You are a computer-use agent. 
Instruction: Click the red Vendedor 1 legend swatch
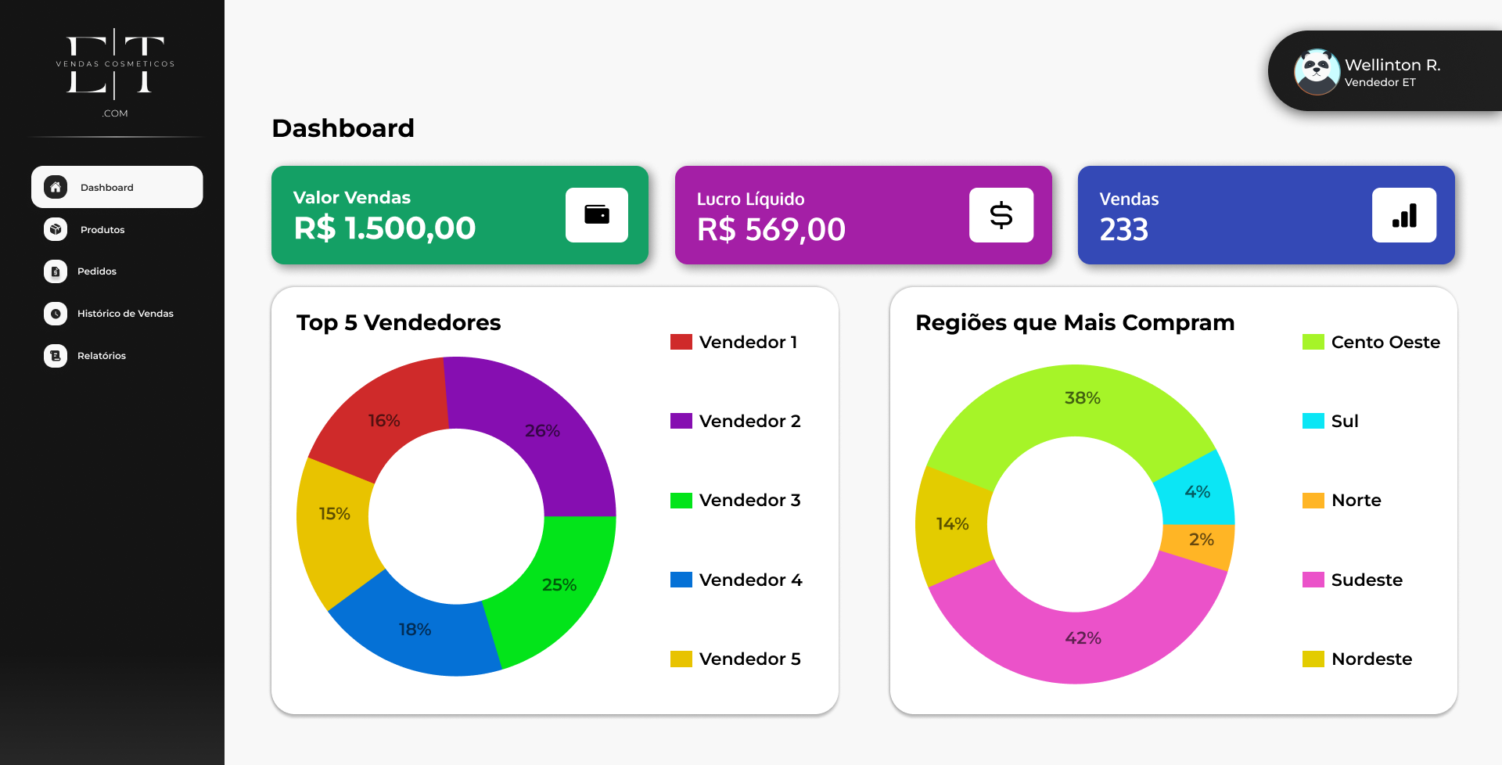pyautogui.click(x=681, y=342)
